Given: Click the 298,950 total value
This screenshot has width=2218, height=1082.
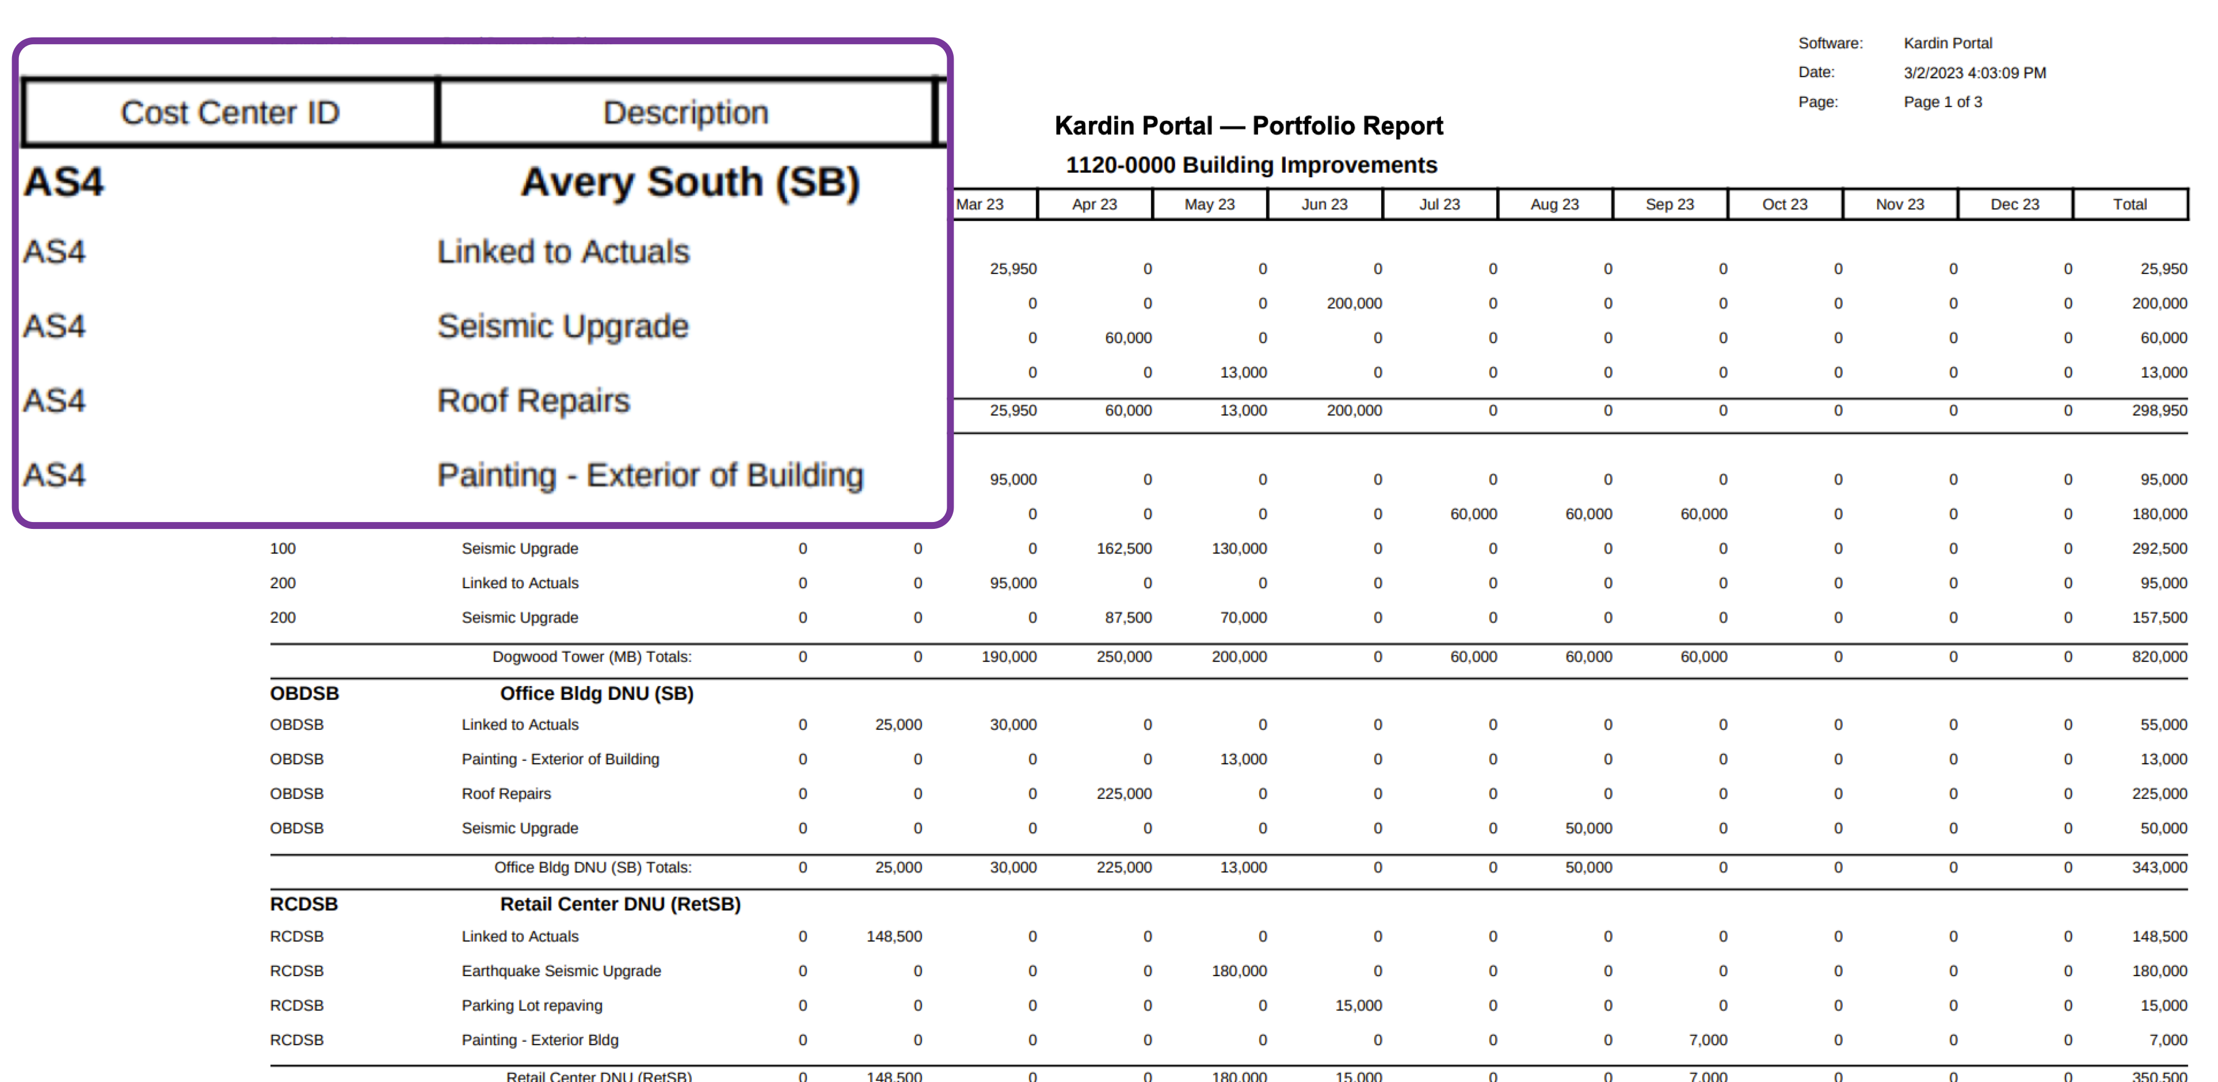Looking at the screenshot, I should click(2159, 410).
